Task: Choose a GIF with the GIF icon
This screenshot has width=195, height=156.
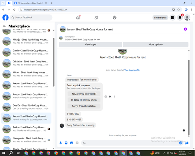Action: click(77, 143)
